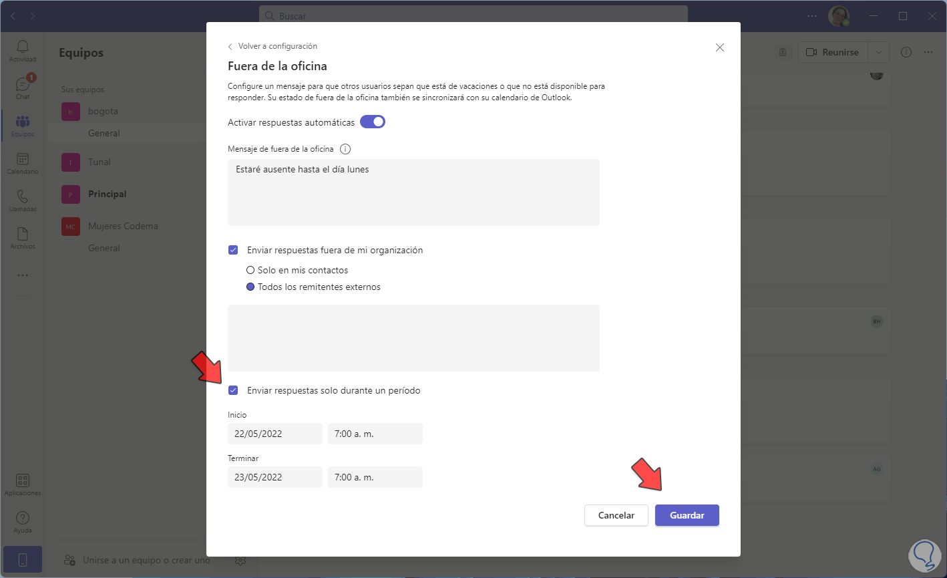Open the start time dropdown
The height and width of the screenshot is (578, 947).
tap(375, 434)
